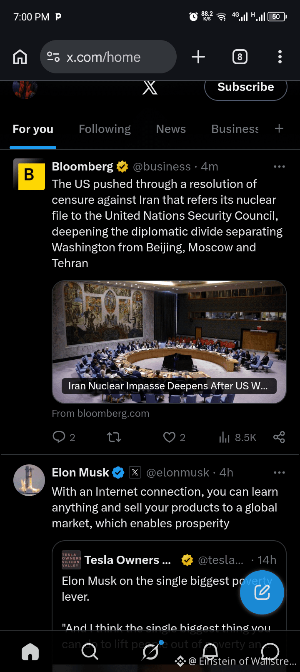The image size is (300, 672).
Task: Switch to the Following tab
Action: pos(105,129)
